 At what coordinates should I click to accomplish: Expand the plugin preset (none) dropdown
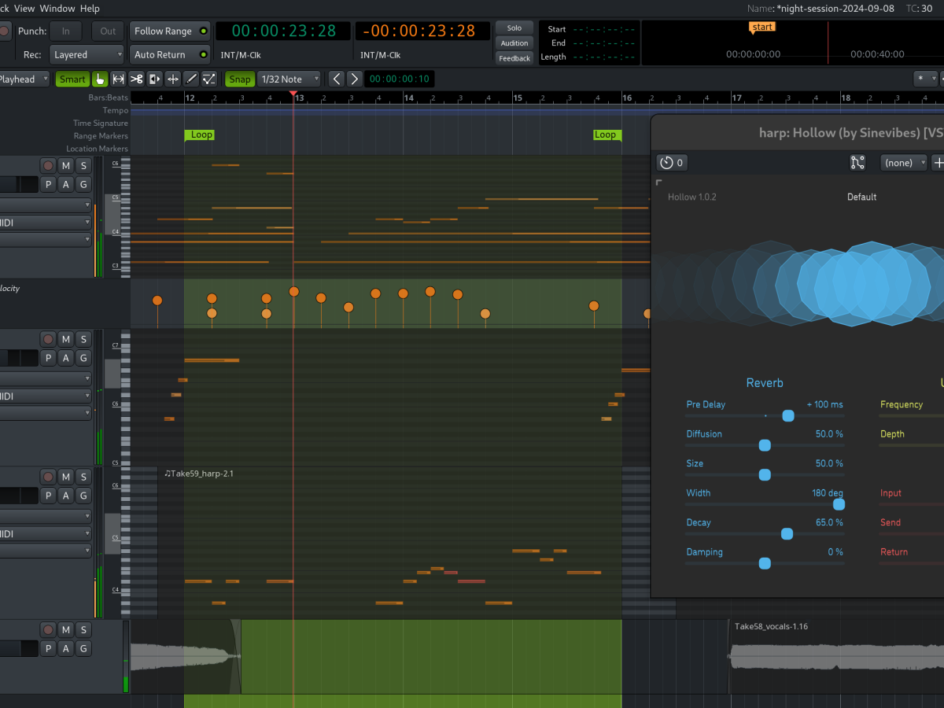[903, 163]
